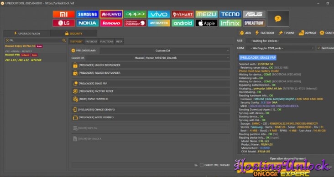Image resolution: width=334 pixels, height=177 pixels.
Task: Click the help question mark icon
Action: (278, 19)
